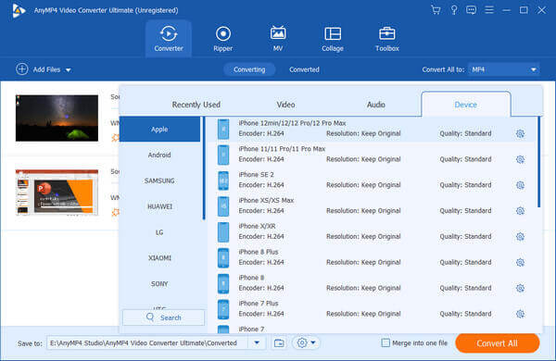Select the SAMSUNG device category

point(159,180)
